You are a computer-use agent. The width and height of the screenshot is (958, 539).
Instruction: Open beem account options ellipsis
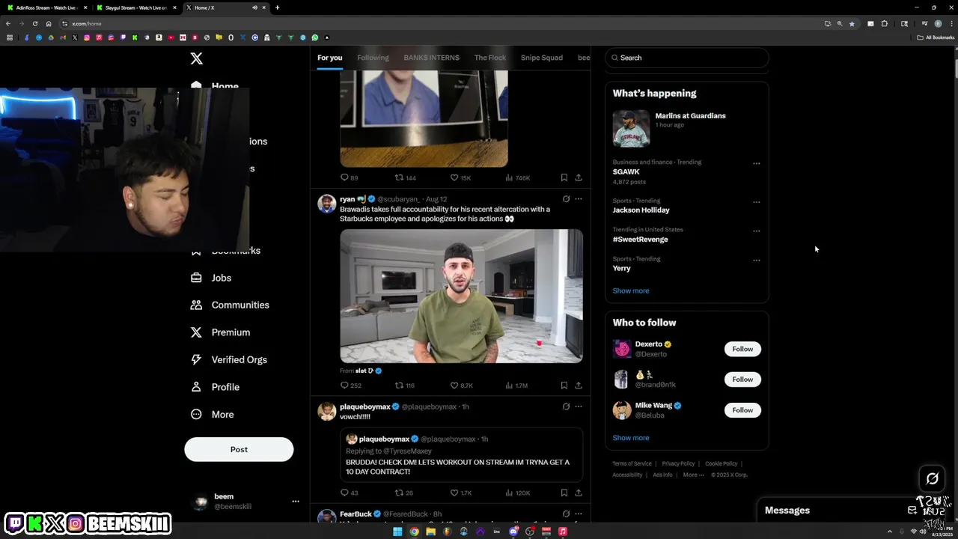[296, 502]
